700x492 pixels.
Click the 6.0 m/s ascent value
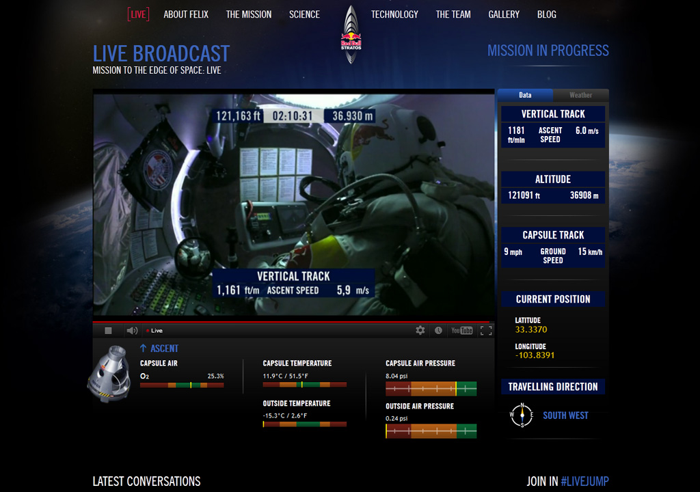(587, 131)
